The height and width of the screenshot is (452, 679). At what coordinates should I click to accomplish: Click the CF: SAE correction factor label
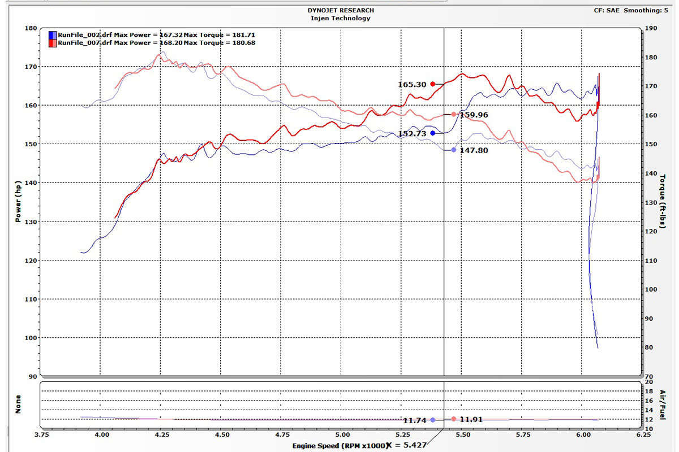pyautogui.click(x=607, y=10)
